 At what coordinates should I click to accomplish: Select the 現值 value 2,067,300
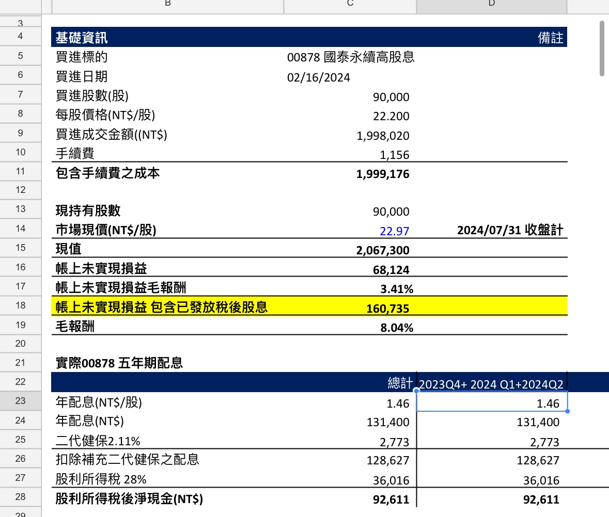pos(383,250)
